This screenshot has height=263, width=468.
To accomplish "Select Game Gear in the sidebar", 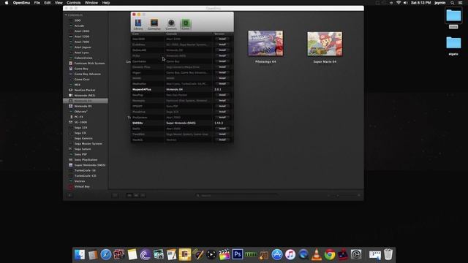I will (x=82, y=80).
